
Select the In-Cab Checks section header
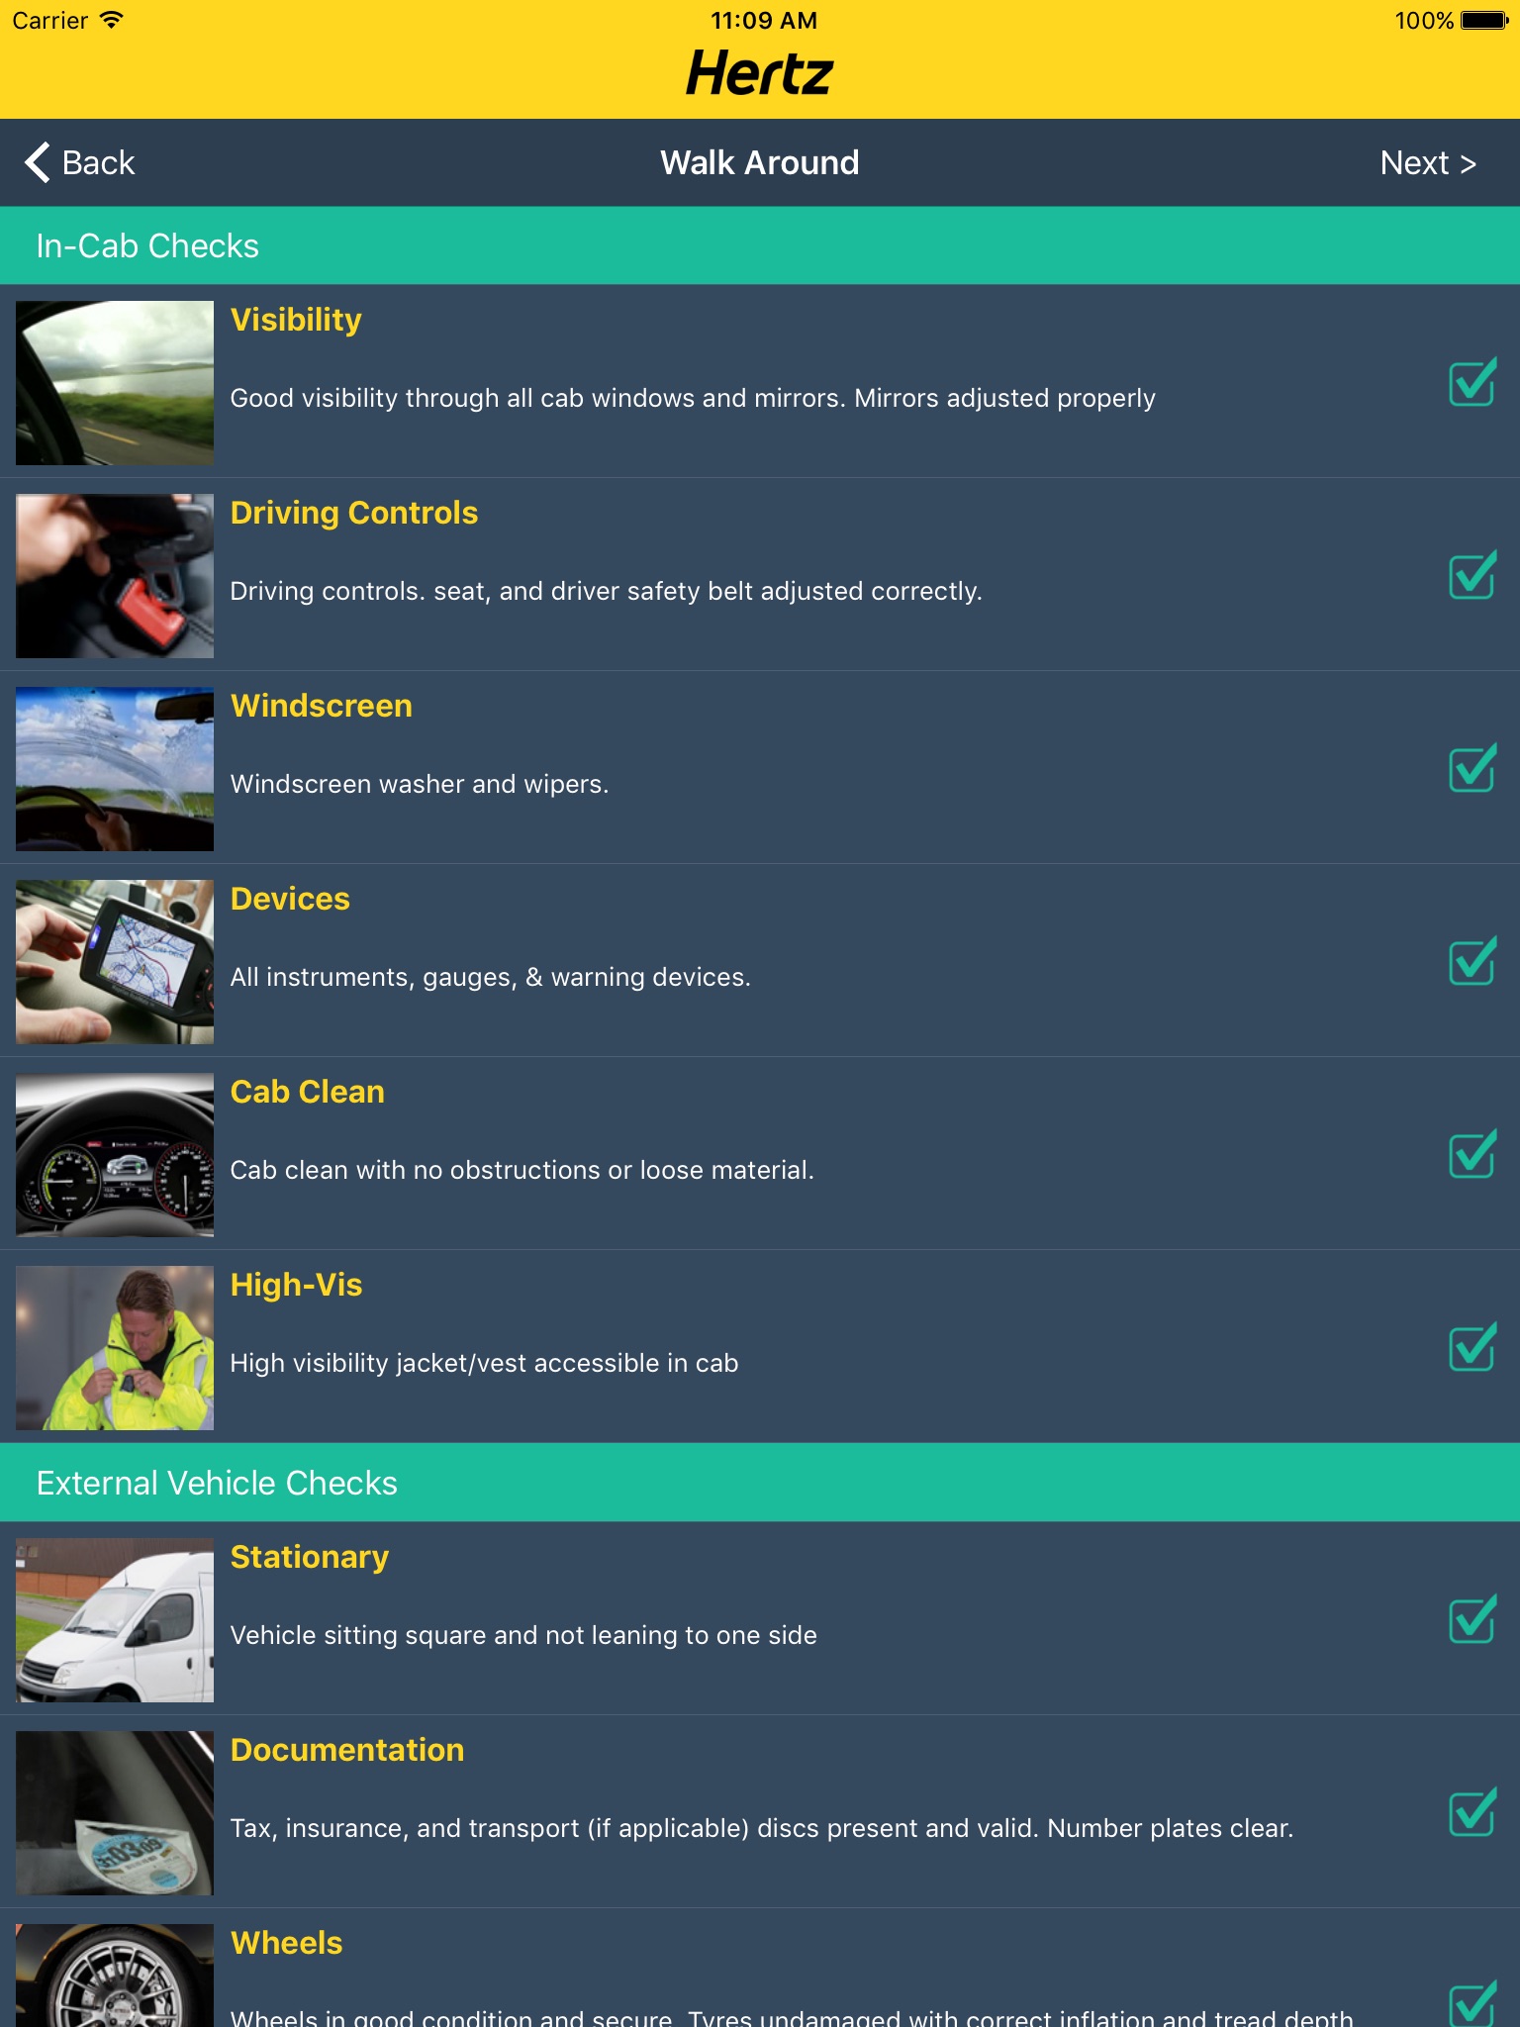click(760, 245)
